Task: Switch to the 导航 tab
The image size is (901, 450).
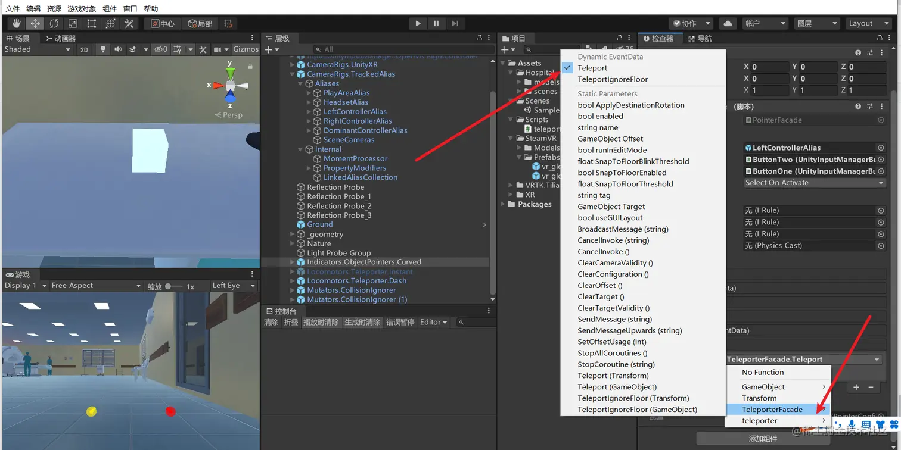Action: tap(700, 38)
